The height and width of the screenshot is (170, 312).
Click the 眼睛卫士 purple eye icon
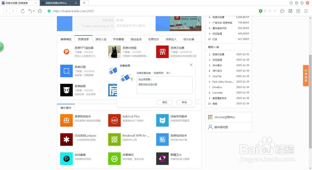coord(162,158)
